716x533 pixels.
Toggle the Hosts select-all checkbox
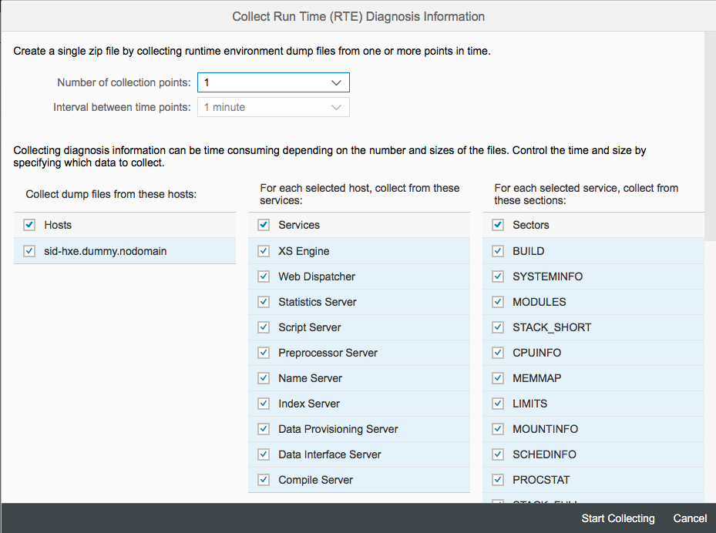pyautogui.click(x=29, y=225)
